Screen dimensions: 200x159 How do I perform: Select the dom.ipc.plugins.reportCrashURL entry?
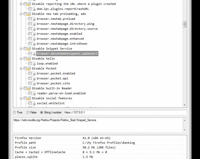click(x=63, y=9)
